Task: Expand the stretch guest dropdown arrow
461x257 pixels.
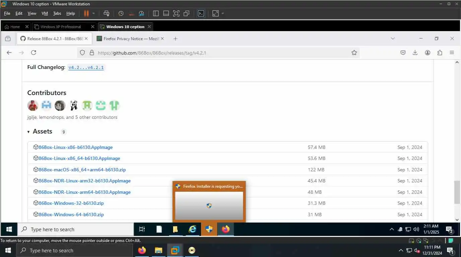Action: (223, 13)
